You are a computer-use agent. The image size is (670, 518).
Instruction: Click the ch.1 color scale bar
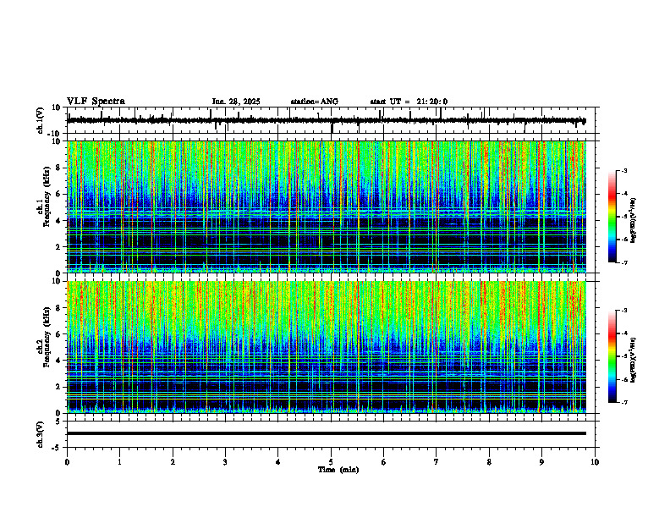[x=612, y=217]
